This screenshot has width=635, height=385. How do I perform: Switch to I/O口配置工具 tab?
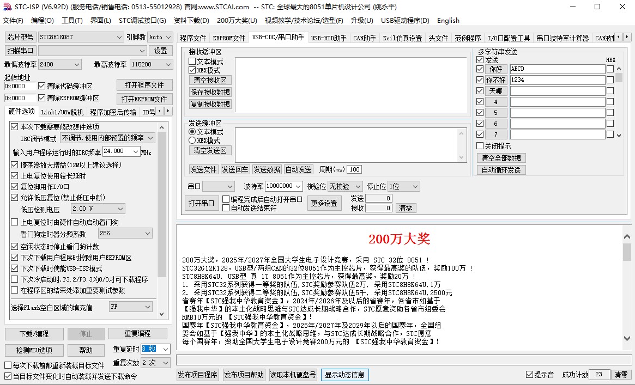509,38
